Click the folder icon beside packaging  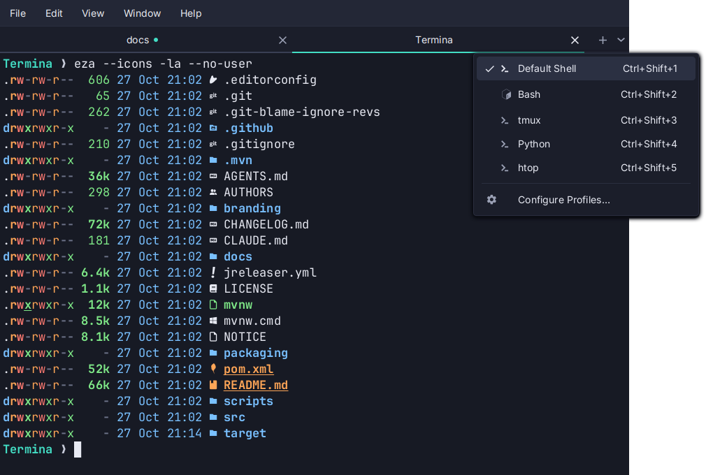coord(213,353)
